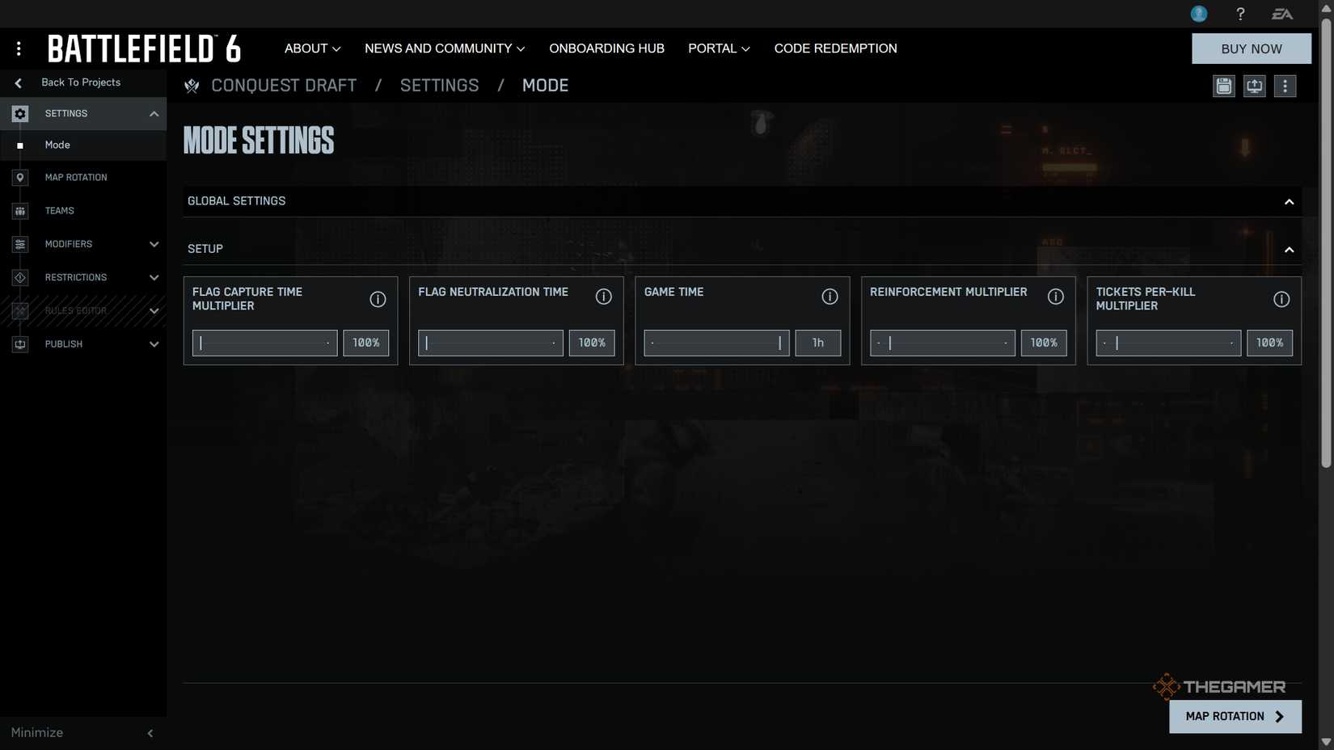Click the help question mark icon
The width and height of the screenshot is (1334, 750).
tap(1240, 13)
